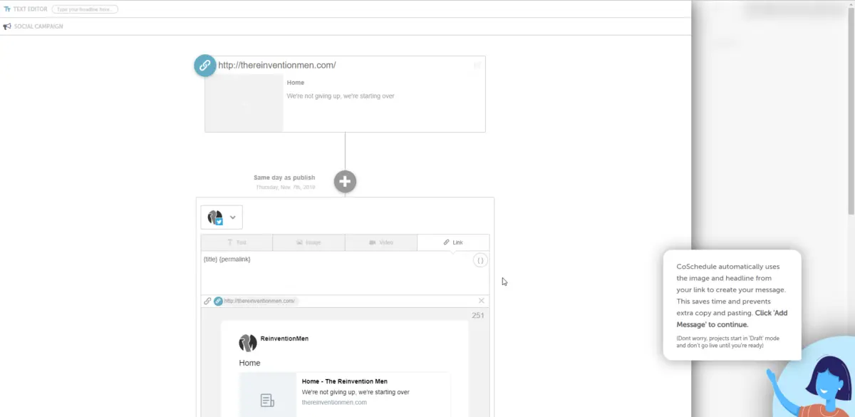Switch to the Video message tab
Viewport: 855px width, 417px height.
[381, 242]
